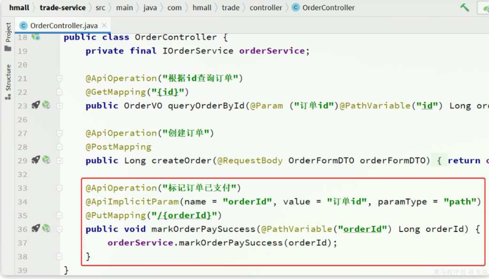This screenshot has height=279, width=489.
Task: Click the Spring web gutter icon on line 29
Action: tap(46, 160)
